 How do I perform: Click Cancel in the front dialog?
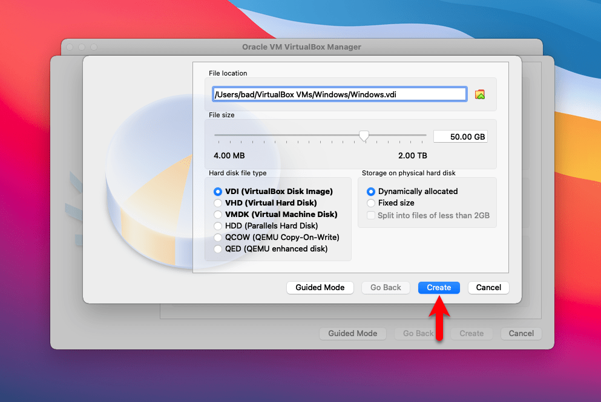488,288
